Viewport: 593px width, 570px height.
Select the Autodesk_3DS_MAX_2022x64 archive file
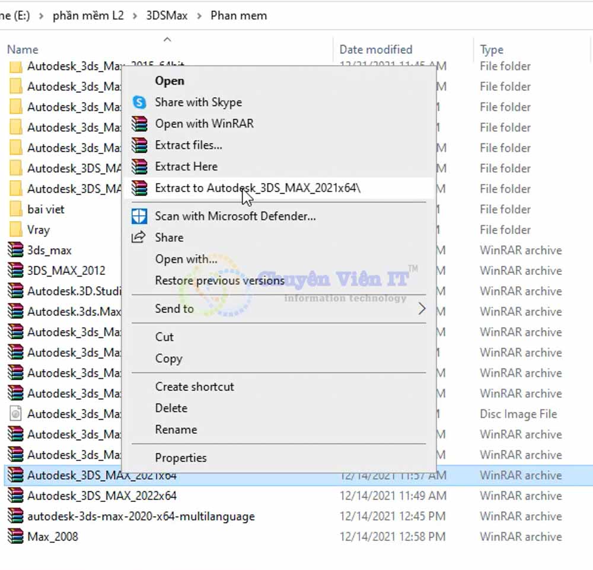pos(102,496)
